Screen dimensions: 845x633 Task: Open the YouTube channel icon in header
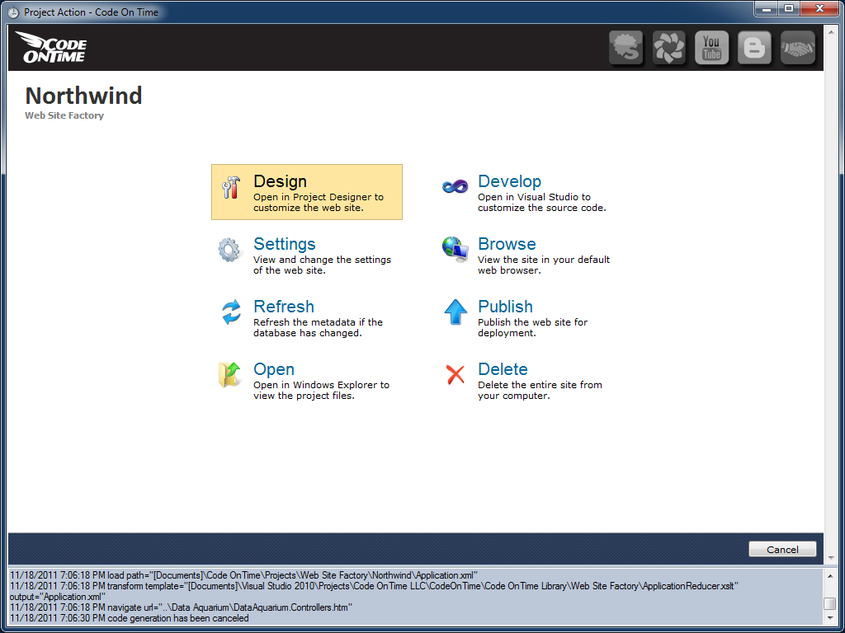[711, 47]
